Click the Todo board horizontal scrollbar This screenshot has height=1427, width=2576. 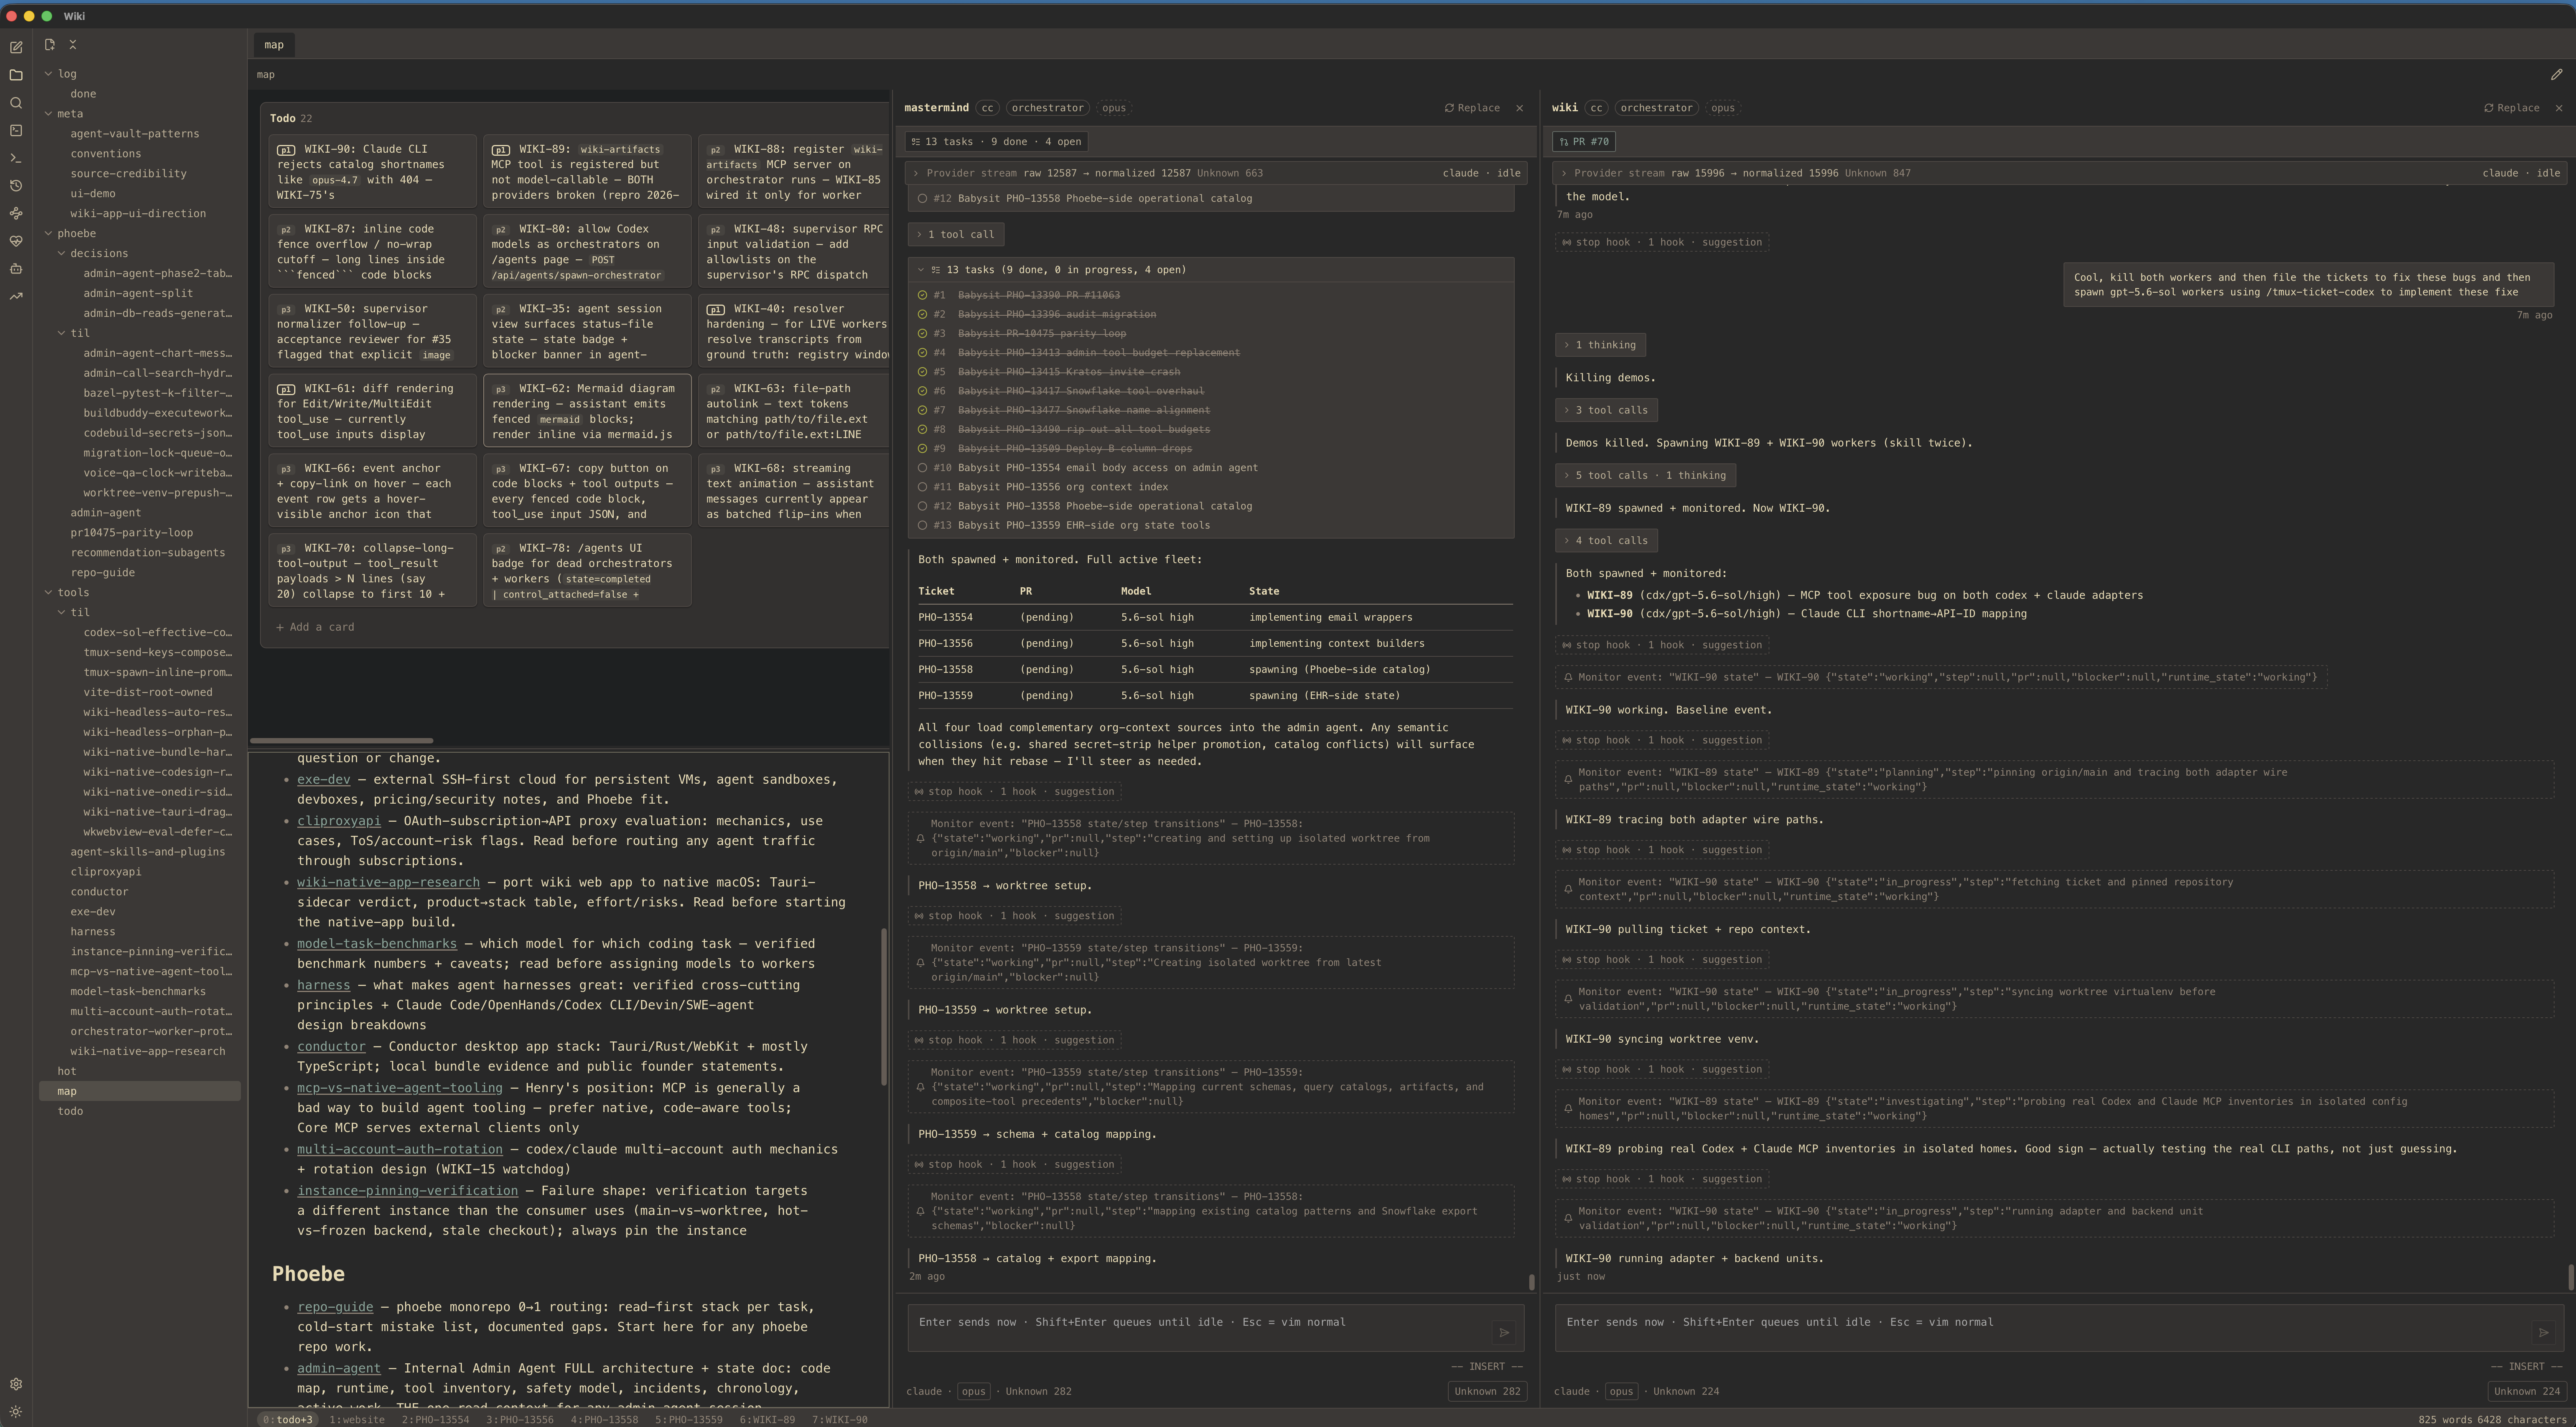click(x=342, y=741)
